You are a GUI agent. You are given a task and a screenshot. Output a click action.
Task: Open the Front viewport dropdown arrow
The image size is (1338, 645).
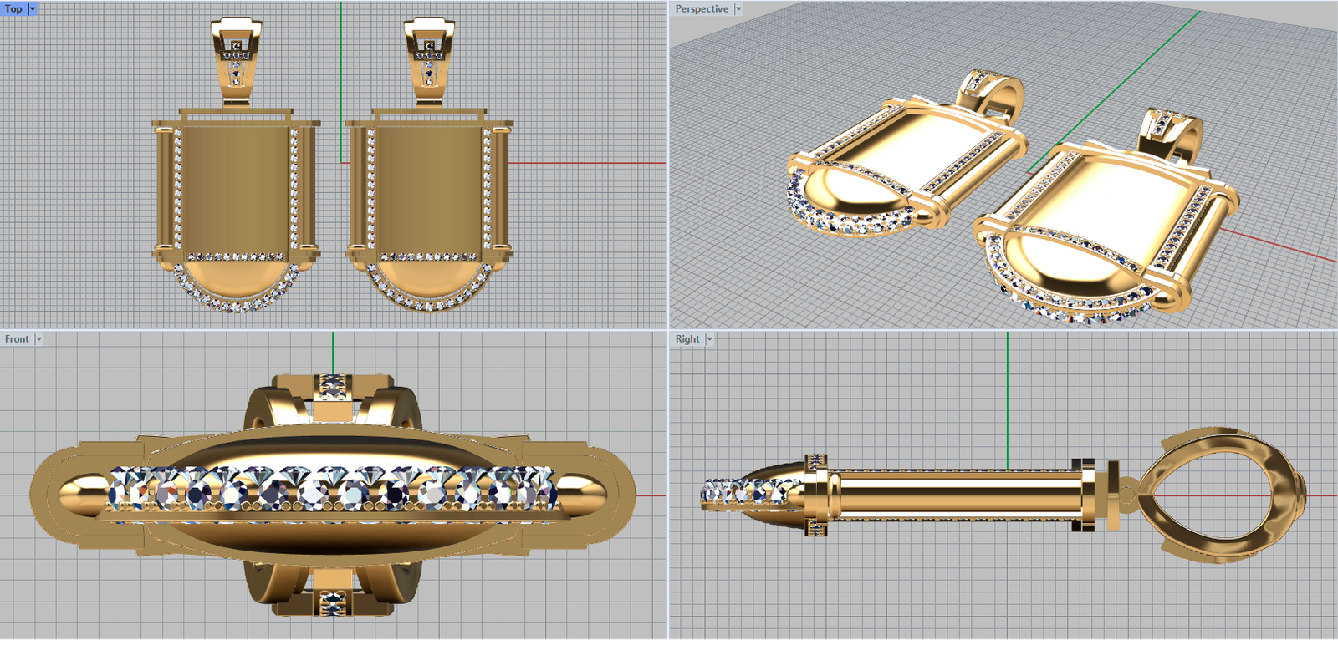pyautogui.click(x=38, y=339)
